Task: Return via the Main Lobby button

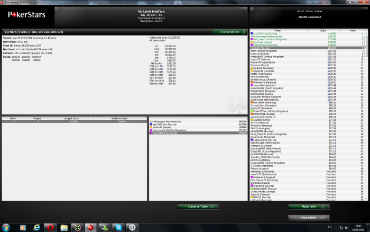Action: (x=309, y=218)
